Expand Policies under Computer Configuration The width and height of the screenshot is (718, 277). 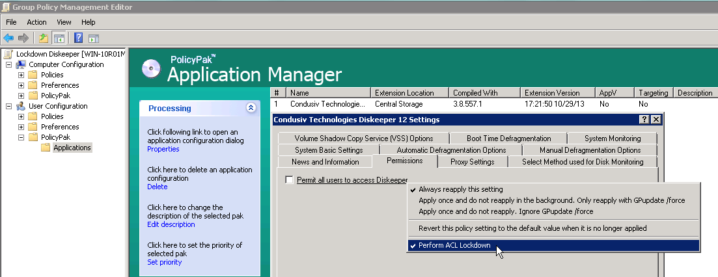coord(21,75)
